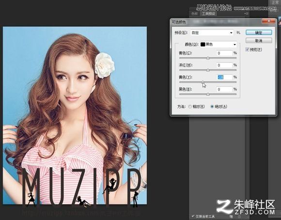Select the 相对(R) radio button

[x=190, y=107]
